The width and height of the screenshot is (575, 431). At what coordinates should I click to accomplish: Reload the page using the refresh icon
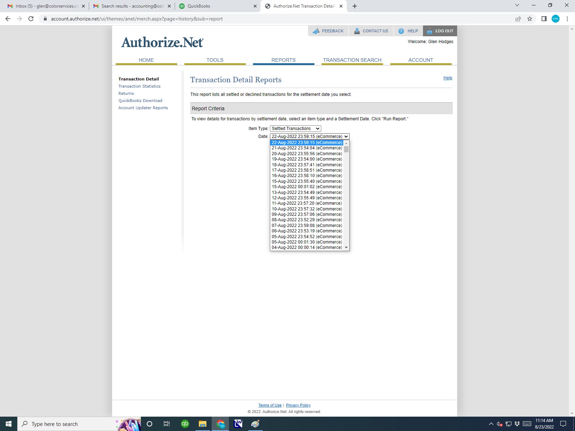31,19
